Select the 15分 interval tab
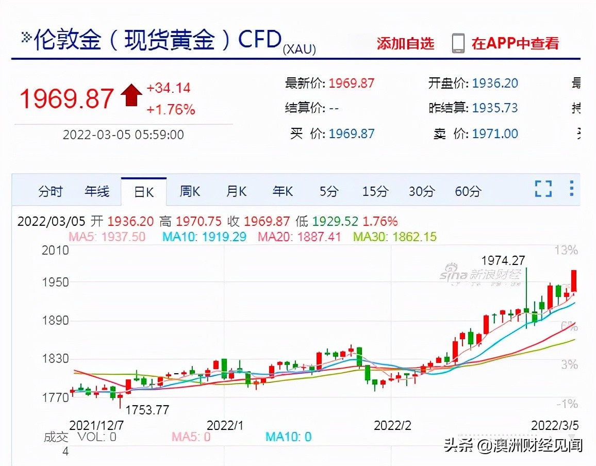This screenshot has height=466, width=596. [x=374, y=191]
